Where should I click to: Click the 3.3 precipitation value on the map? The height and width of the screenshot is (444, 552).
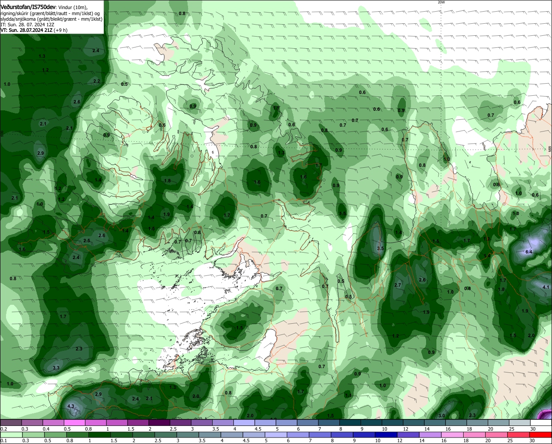click(x=56, y=368)
